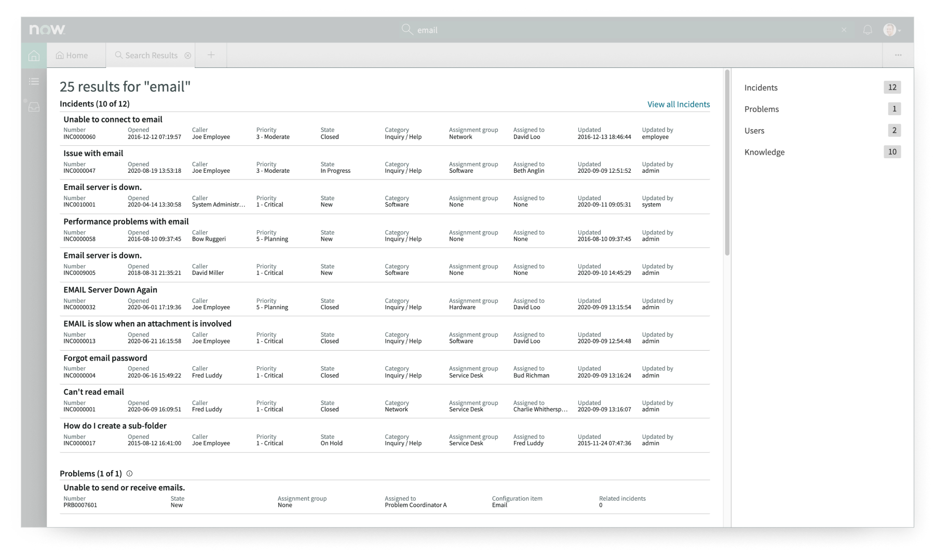Viewport: 935px width, 553px height.
Task: Open the notifications bell
Action: click(868, 30)
